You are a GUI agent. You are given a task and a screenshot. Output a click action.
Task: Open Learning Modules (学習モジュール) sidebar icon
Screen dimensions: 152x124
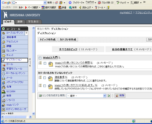(4, 69)
